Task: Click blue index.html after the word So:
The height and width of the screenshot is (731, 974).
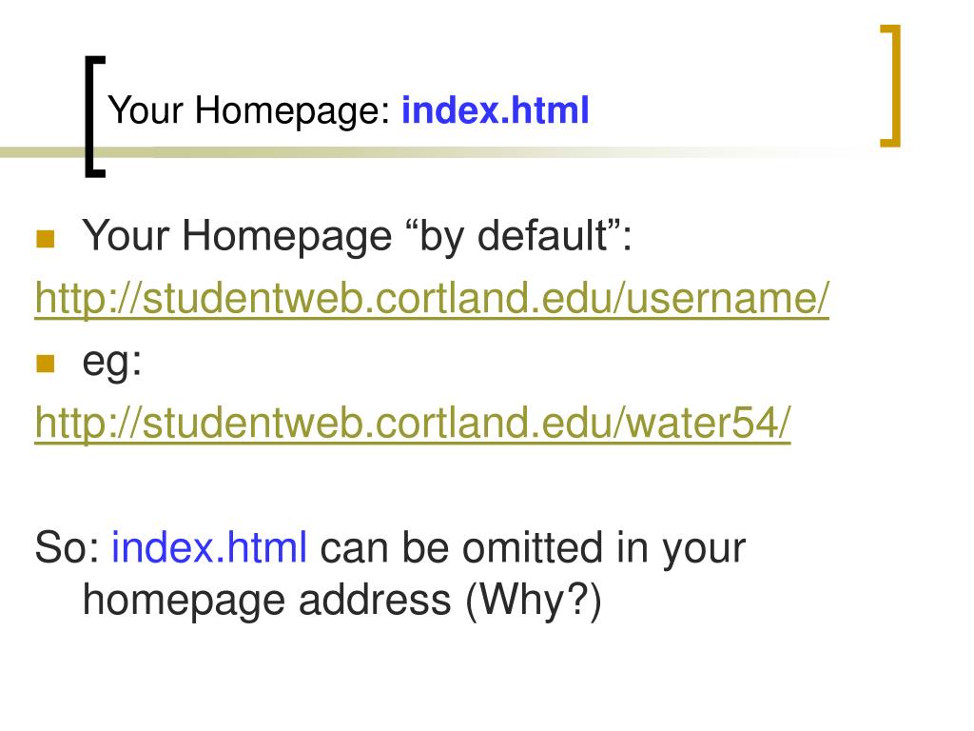Action: [208, 547]
